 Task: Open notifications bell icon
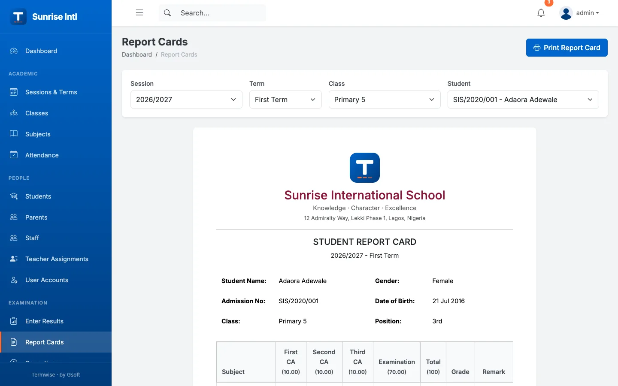tap(541, 13)
